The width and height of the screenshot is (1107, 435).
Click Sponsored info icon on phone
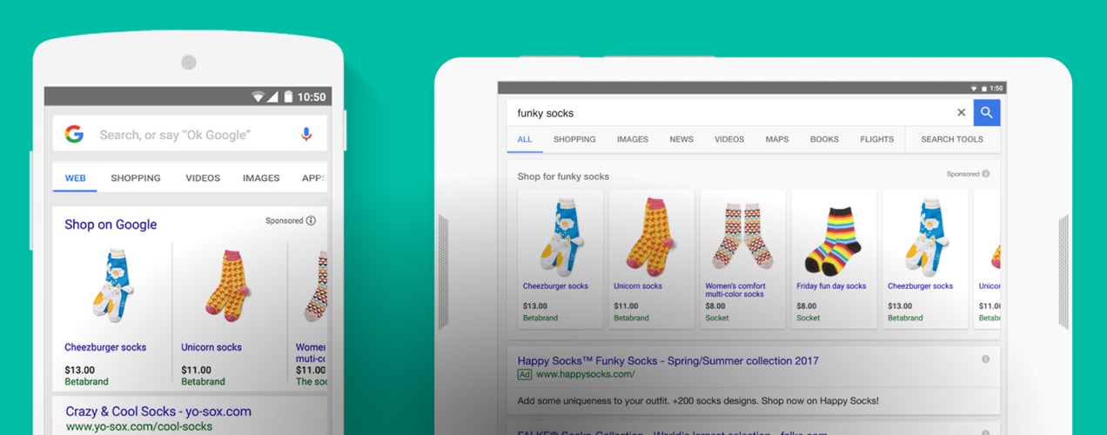pyautogui.click(x=311, y=221)
